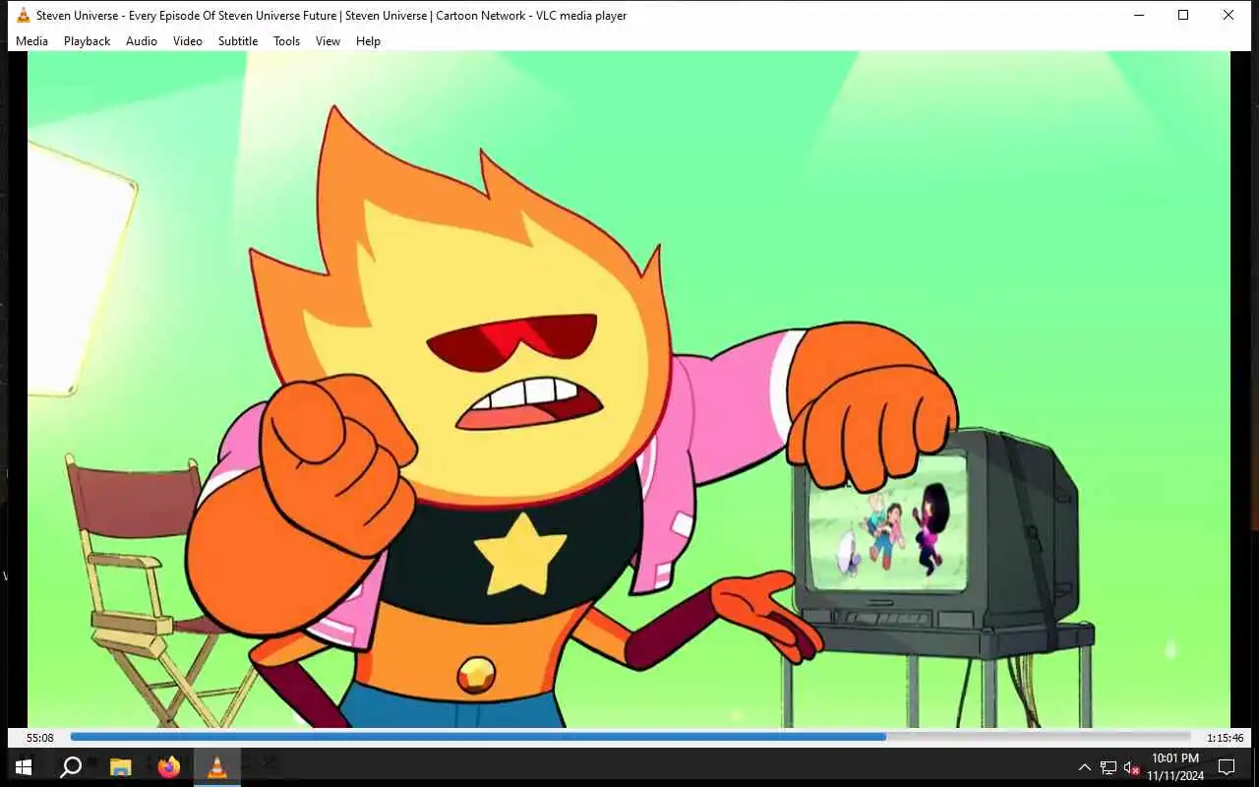Click the video playback area
Viewport: 1259px width, 787px height.
coord(629,390)
